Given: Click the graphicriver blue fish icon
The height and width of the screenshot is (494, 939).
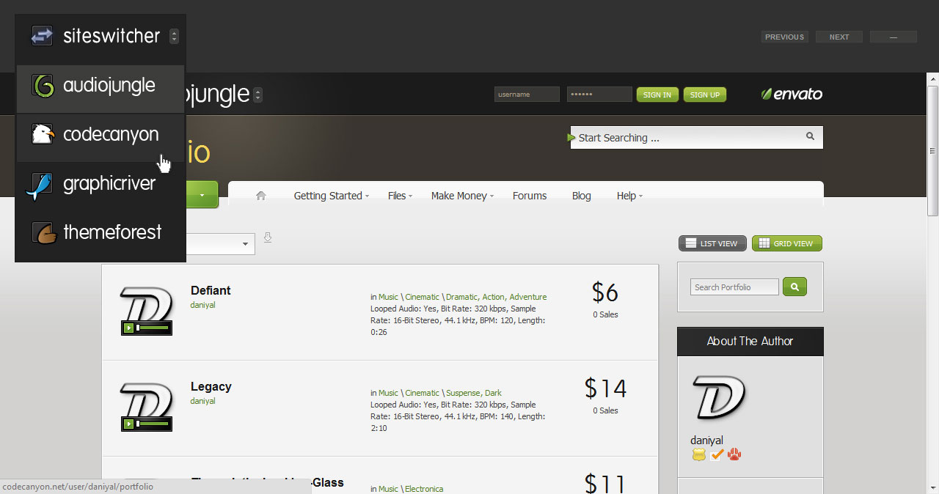Looking at the screenshot, I should [39, 186].
